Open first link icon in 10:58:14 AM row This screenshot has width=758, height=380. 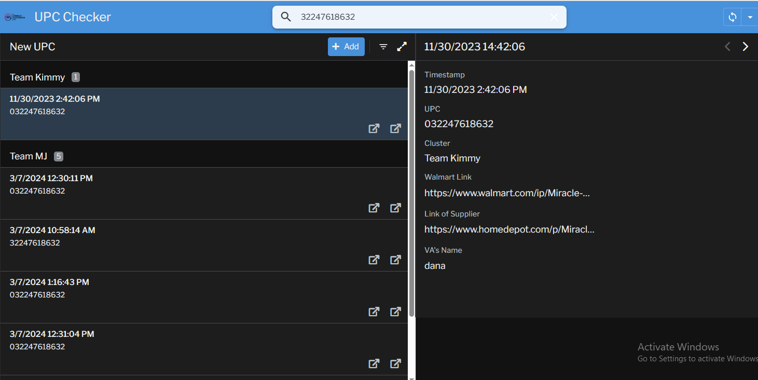pyautogui.click(x=374, y=260)
